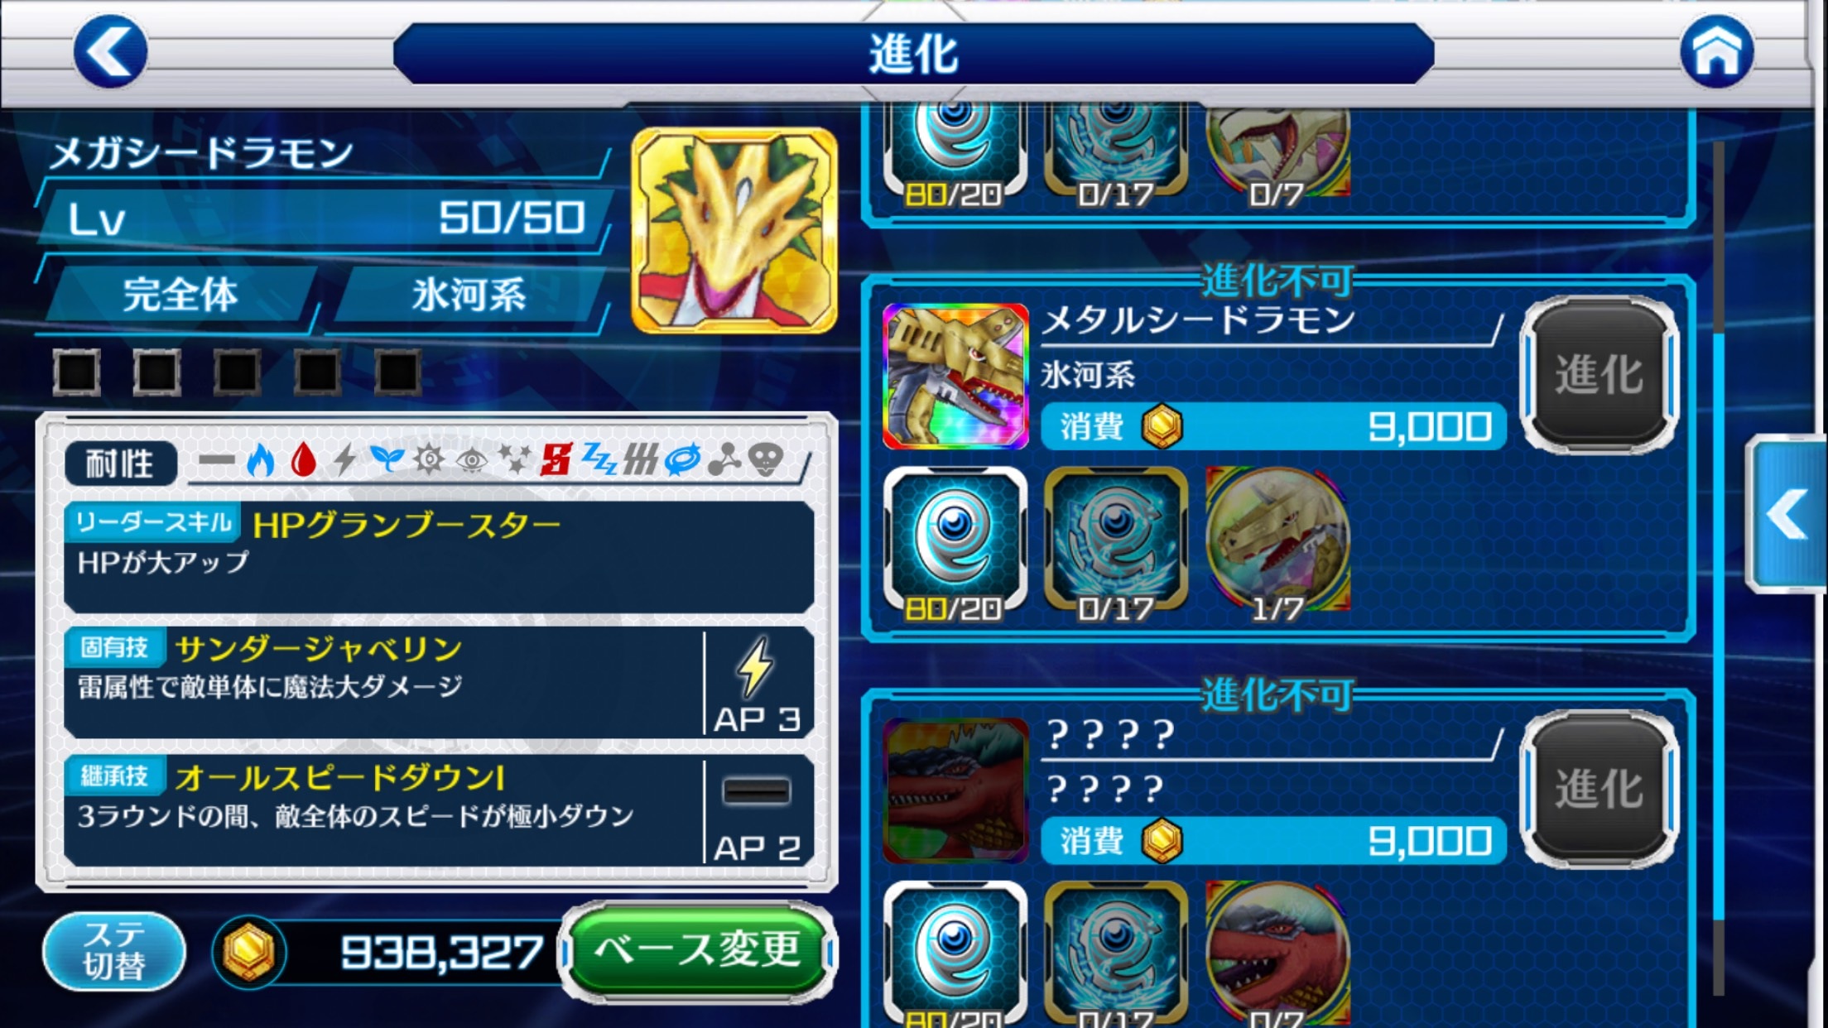Viewport: 1828px width, 1028px height.
Task: Tap the unknown ???? red dragon portrait
Action: click(955, 791)
